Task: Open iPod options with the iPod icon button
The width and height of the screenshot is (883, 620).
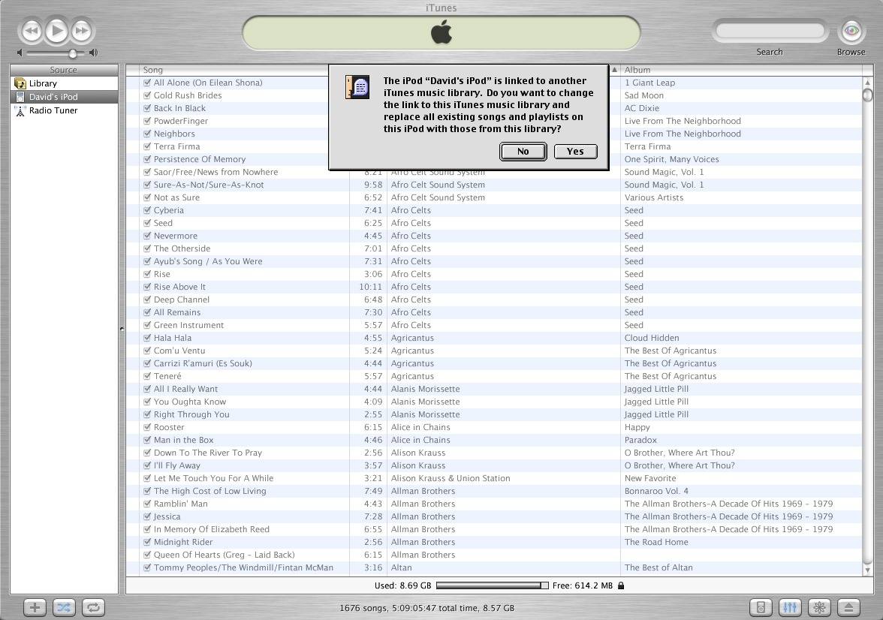Action: click(x=761, y=607)
